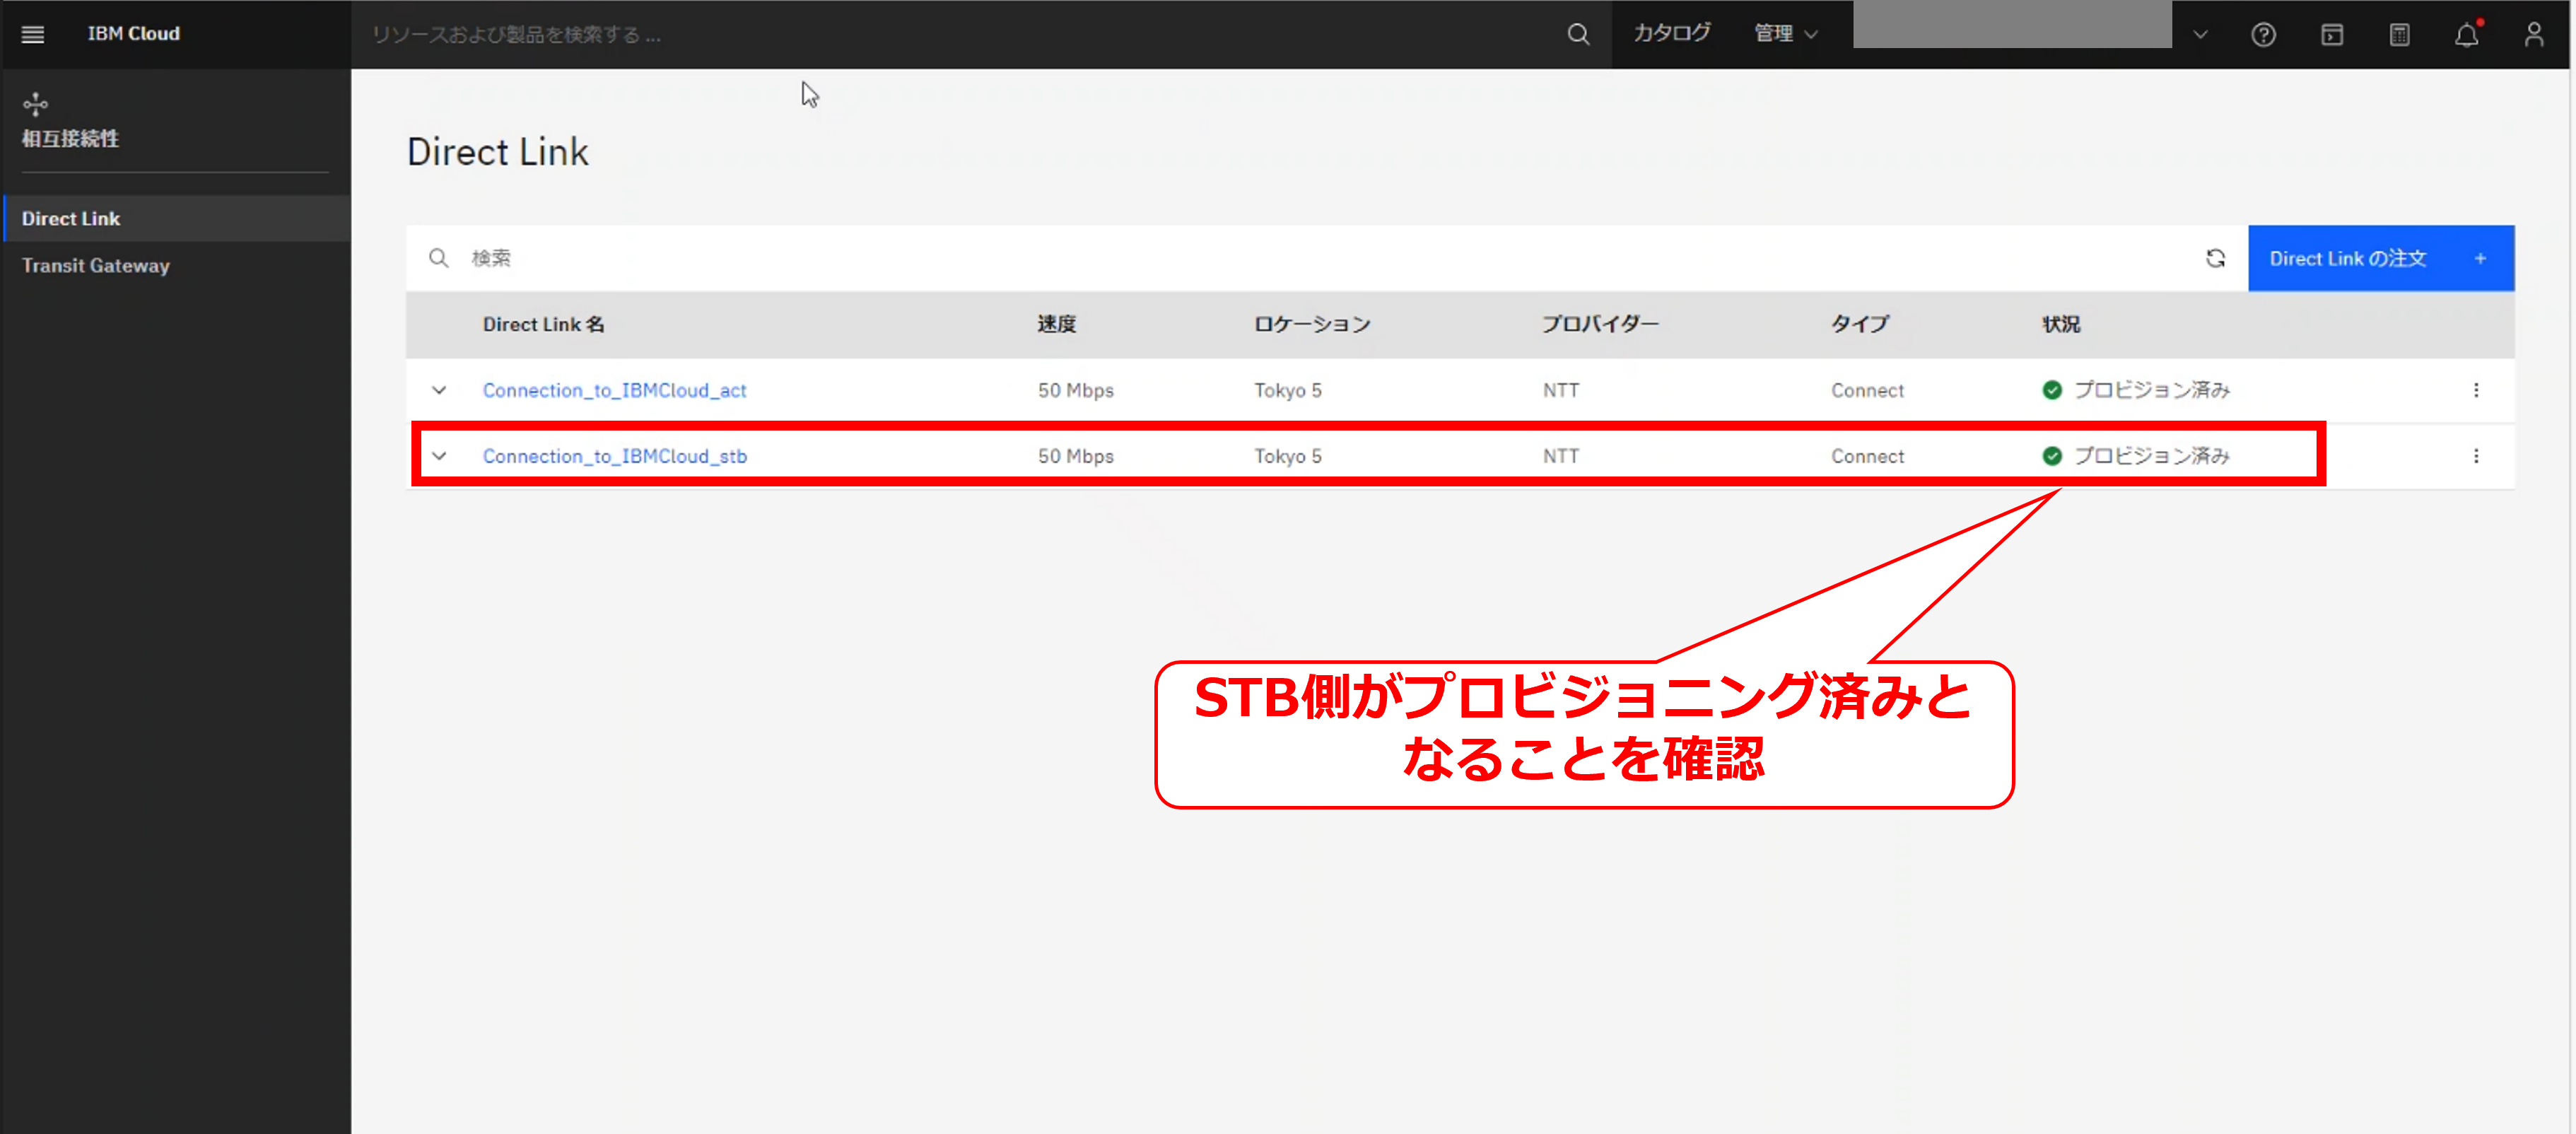Click the Direct Link の注文 button

(x=2380, y=259)
